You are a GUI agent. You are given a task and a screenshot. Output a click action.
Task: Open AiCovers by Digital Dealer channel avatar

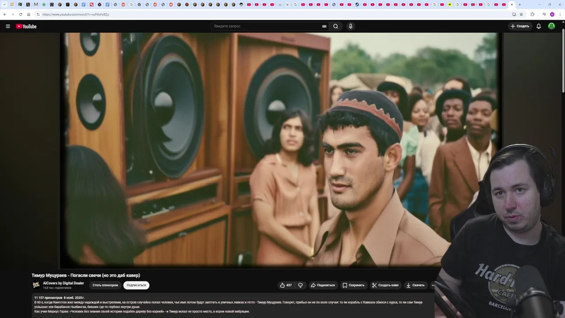(36, 285)
